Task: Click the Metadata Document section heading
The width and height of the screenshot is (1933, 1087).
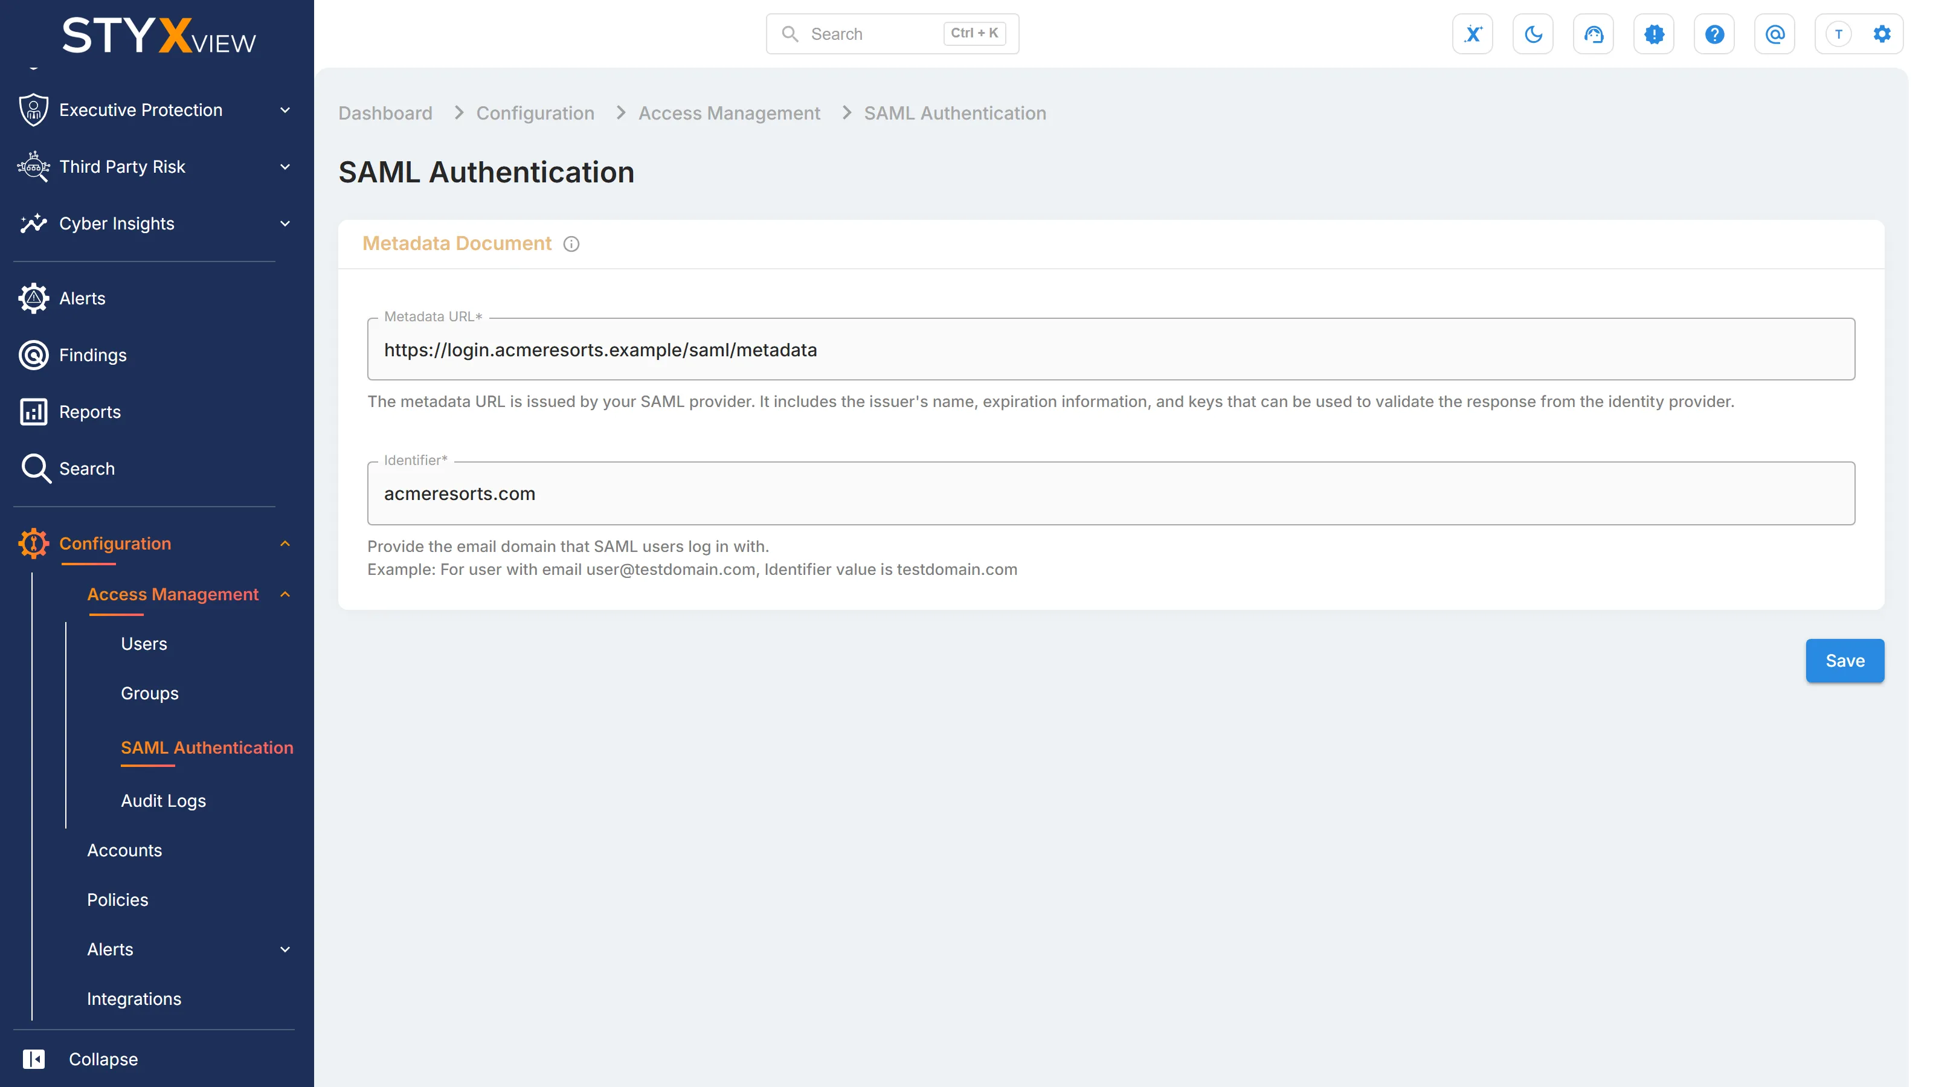Action: coord(457,244)
